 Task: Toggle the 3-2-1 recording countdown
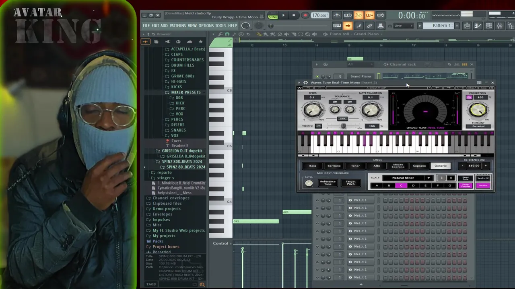[x=358, y=16]
